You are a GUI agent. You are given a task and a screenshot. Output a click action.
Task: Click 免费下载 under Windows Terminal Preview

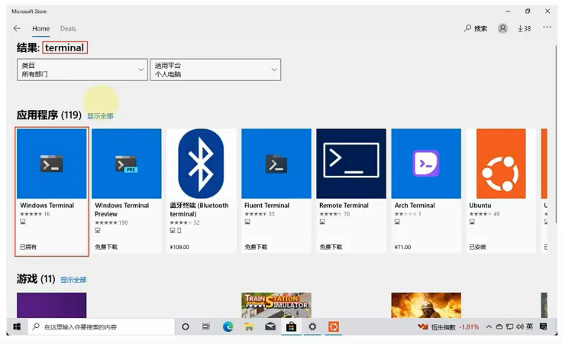point(106,247)
